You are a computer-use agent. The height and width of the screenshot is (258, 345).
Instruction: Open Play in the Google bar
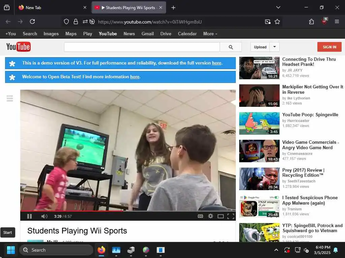88,34
